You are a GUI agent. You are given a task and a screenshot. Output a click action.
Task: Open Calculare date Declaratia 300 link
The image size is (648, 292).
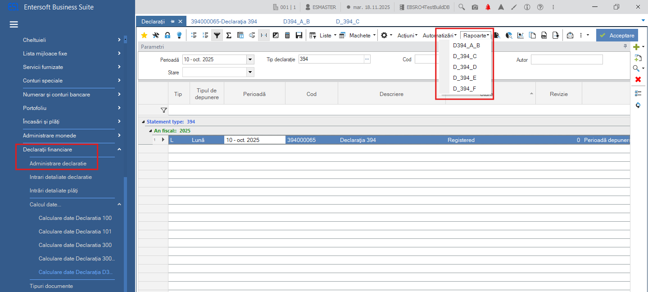75,245
